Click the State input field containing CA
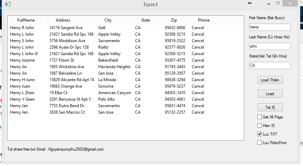This screenshot has width=303, height=166. [270, 65]
